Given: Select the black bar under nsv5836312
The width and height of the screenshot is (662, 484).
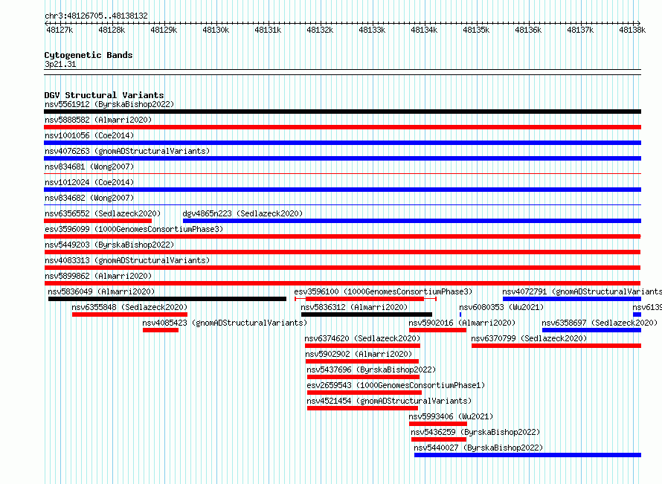Looking at the screenshot, I should (367, 314).
